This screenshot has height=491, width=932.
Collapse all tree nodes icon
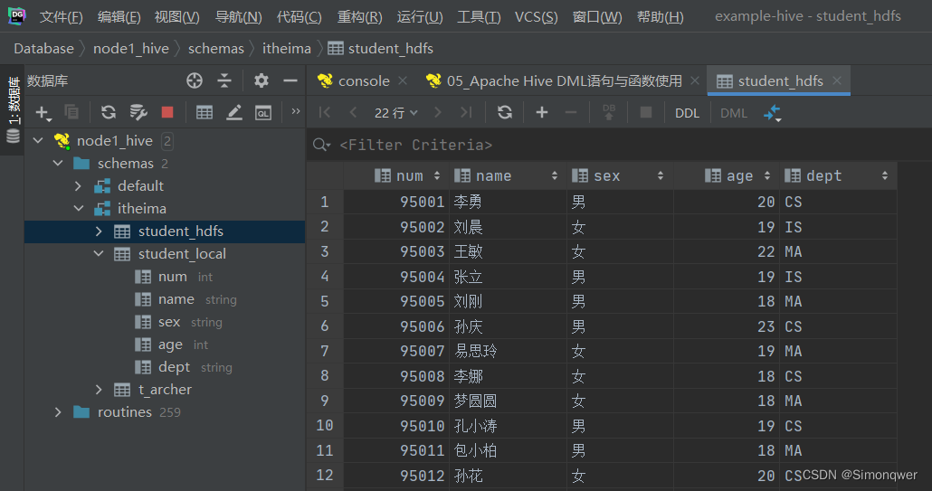click(x=224, y=80)
